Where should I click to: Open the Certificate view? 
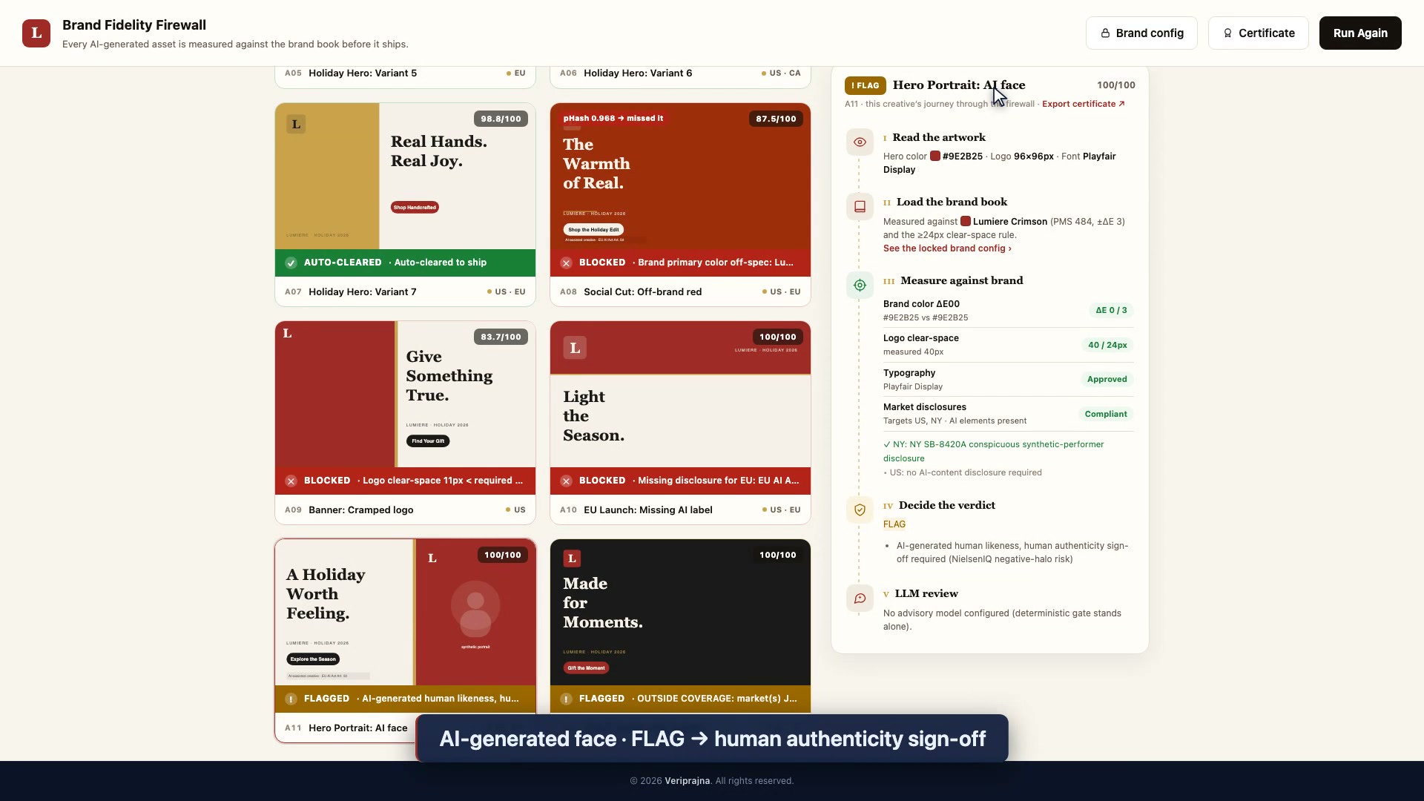(1258, 33)
